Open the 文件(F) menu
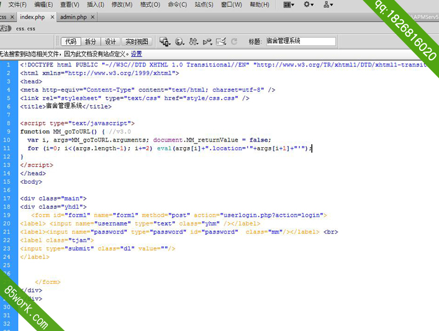This screenshot has width=439, height=331. 17,5
